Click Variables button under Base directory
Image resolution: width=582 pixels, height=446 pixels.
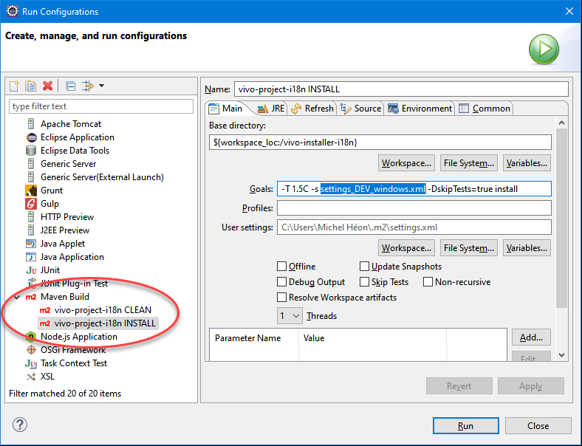coord(527,163)
